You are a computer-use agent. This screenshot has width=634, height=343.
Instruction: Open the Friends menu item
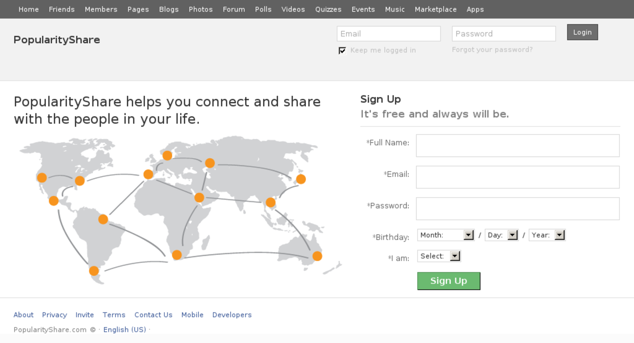point(62,9)
